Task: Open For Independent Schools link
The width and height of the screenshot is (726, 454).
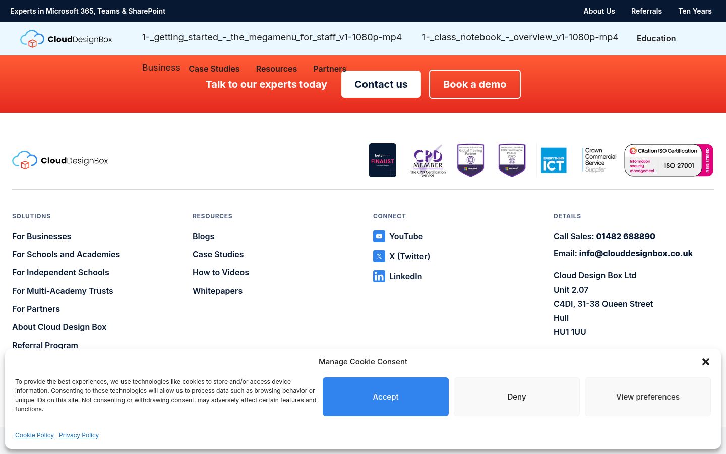Action: pyautogui.click(x=60, y=272)
